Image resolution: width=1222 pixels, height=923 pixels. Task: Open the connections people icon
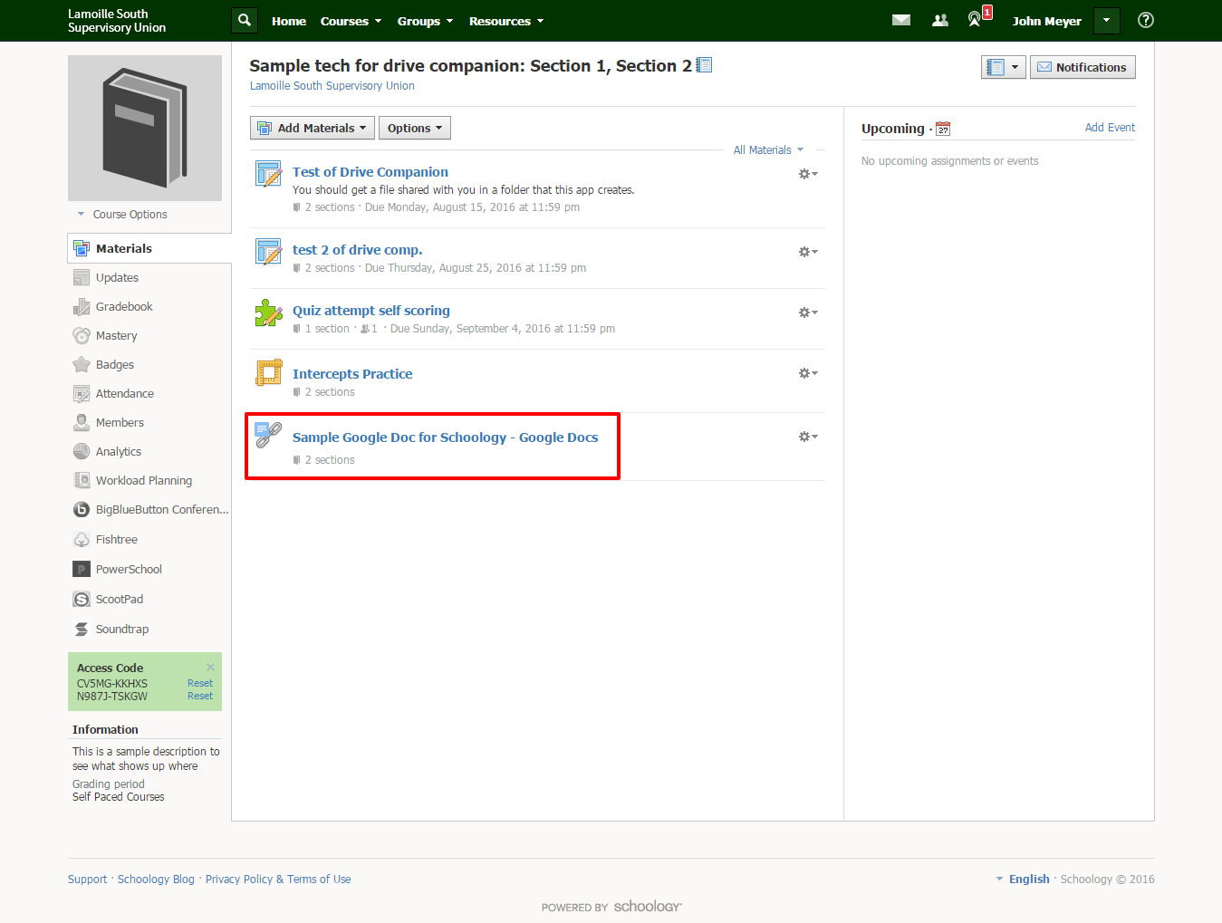(x=940, y=20)
